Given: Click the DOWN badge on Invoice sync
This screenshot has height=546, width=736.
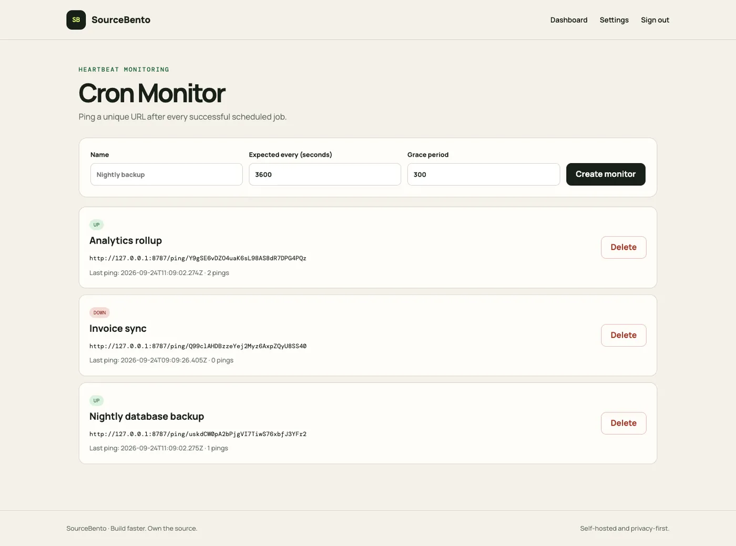Looking at the screenshot, I should point(99,312).
